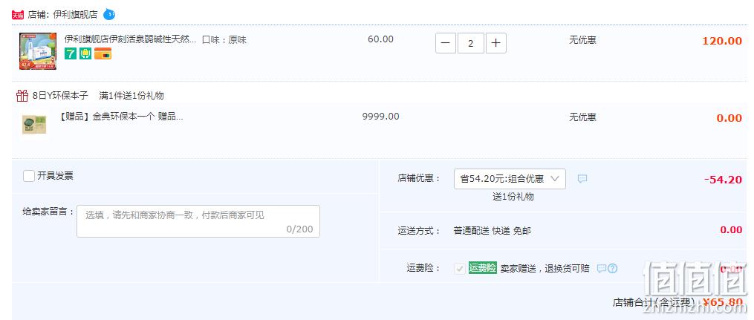The width and height of the screenshot is (754, 320).
Task: Click the comment icon in 运费险 row
Action: (x=601, y=269)
